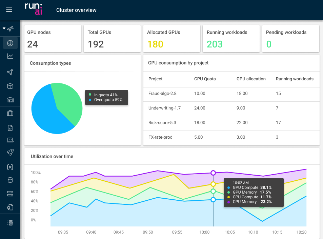Open the code file icon
Image resolution: width=323 pixels, height=239 pixels.
(x=10, y=128)
